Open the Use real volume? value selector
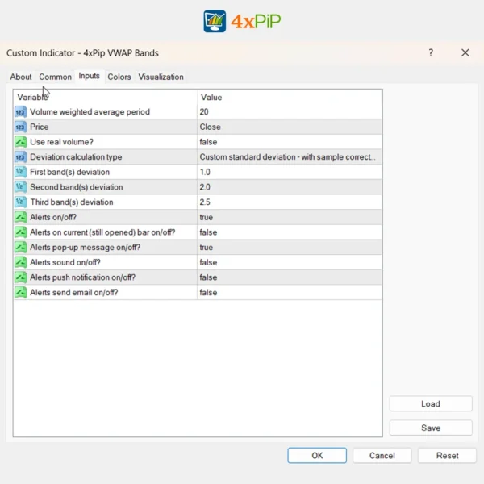 coord(289,142)
